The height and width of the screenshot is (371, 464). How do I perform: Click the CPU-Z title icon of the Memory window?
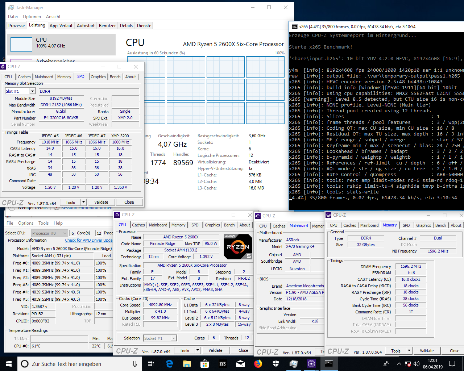(x=329, y=215)
